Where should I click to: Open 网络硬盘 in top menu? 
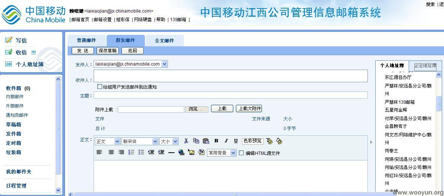(143, 20)
